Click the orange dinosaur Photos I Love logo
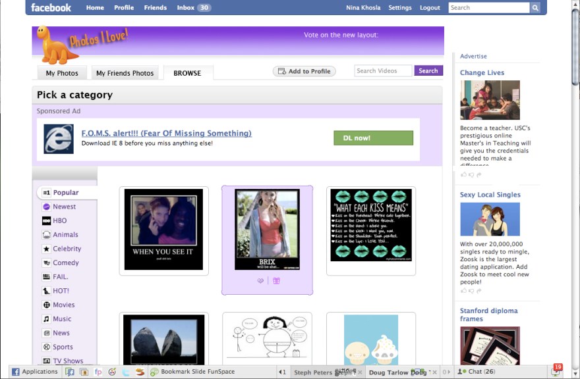Screen dimensions: 580x379 (x=53, y=45)
